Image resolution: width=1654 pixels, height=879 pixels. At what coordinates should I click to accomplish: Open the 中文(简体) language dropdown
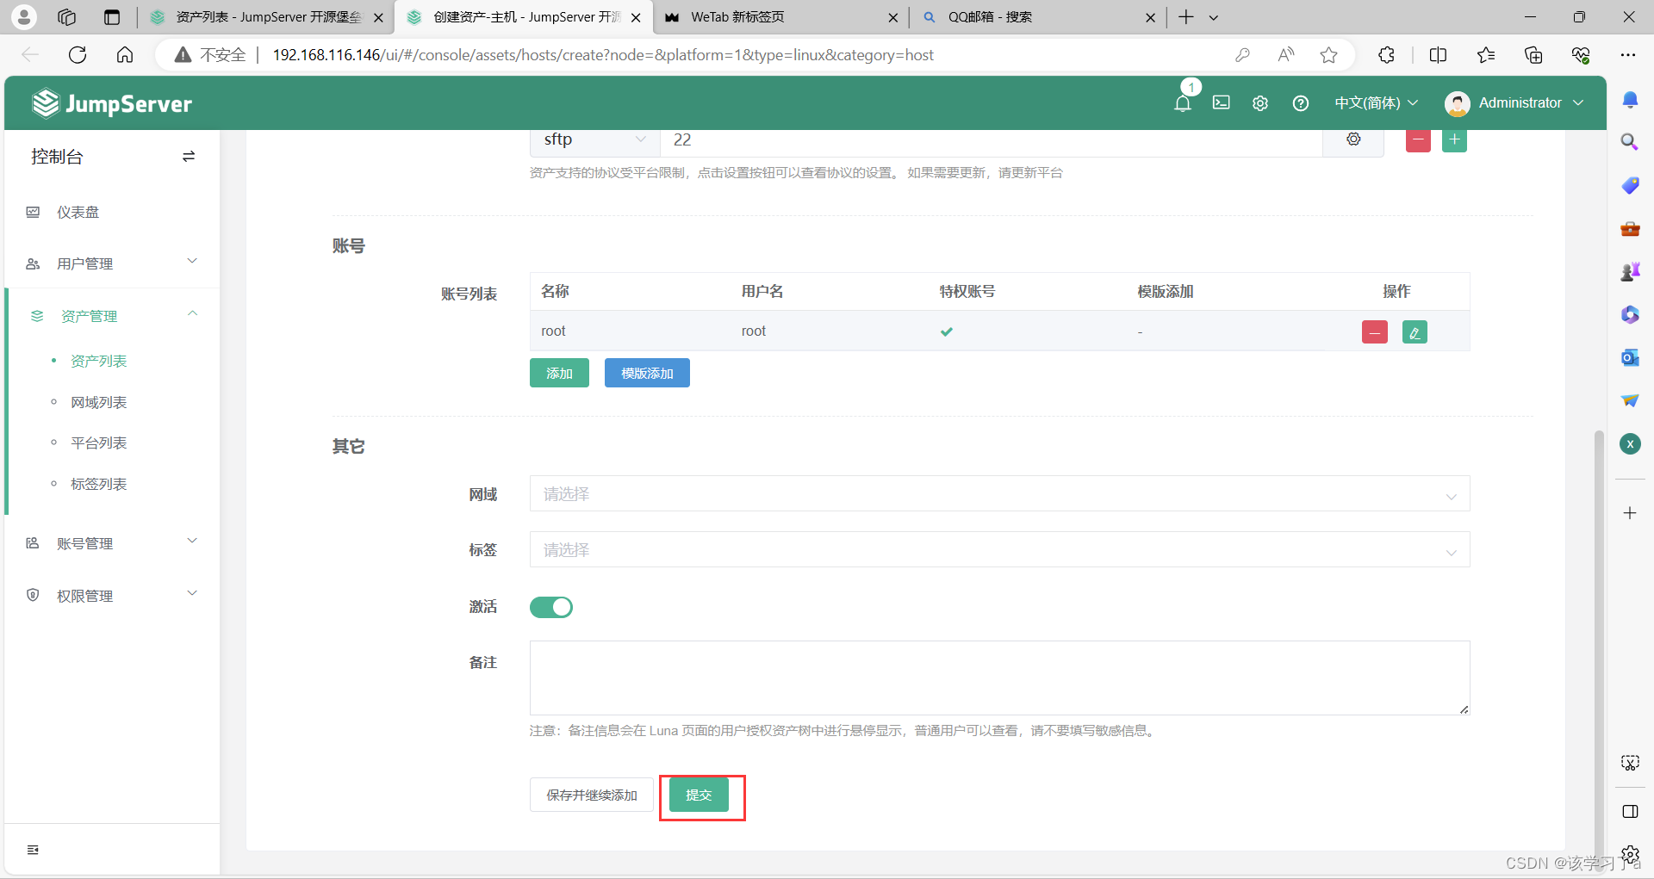click(x=1376, y=103)
